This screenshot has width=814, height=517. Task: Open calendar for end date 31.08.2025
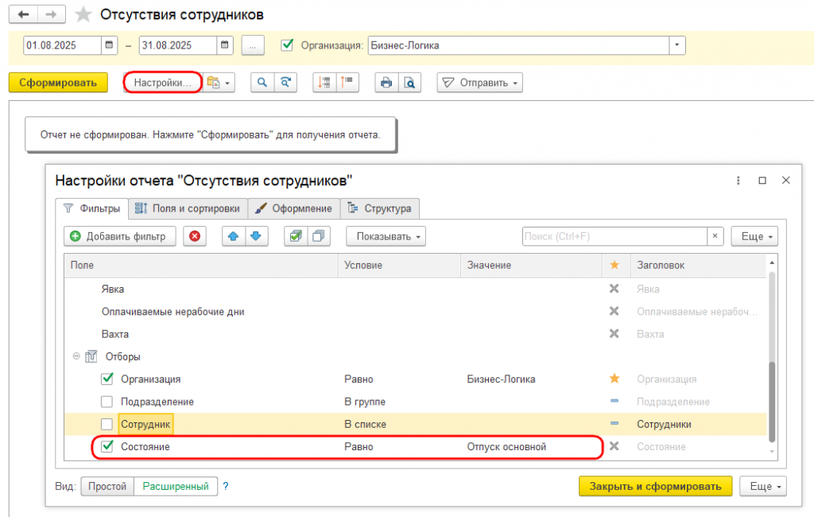pyautogui.click(x=224, y=45)
